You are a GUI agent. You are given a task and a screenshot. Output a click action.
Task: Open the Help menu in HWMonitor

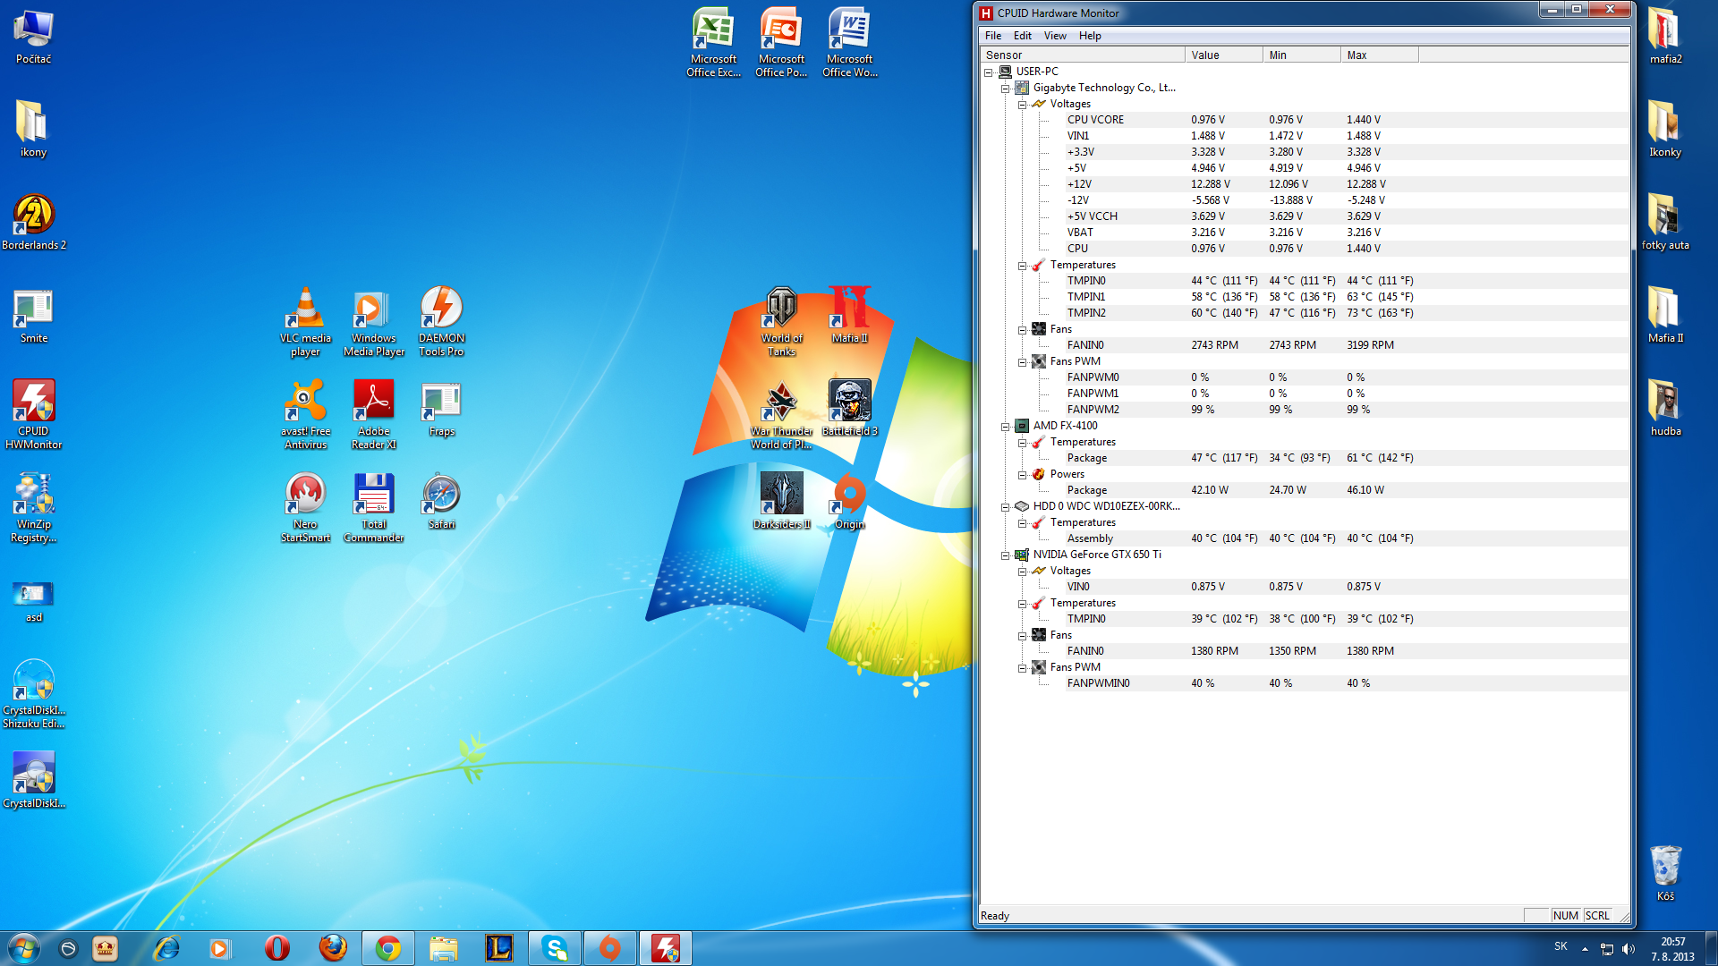[1090, 36]
